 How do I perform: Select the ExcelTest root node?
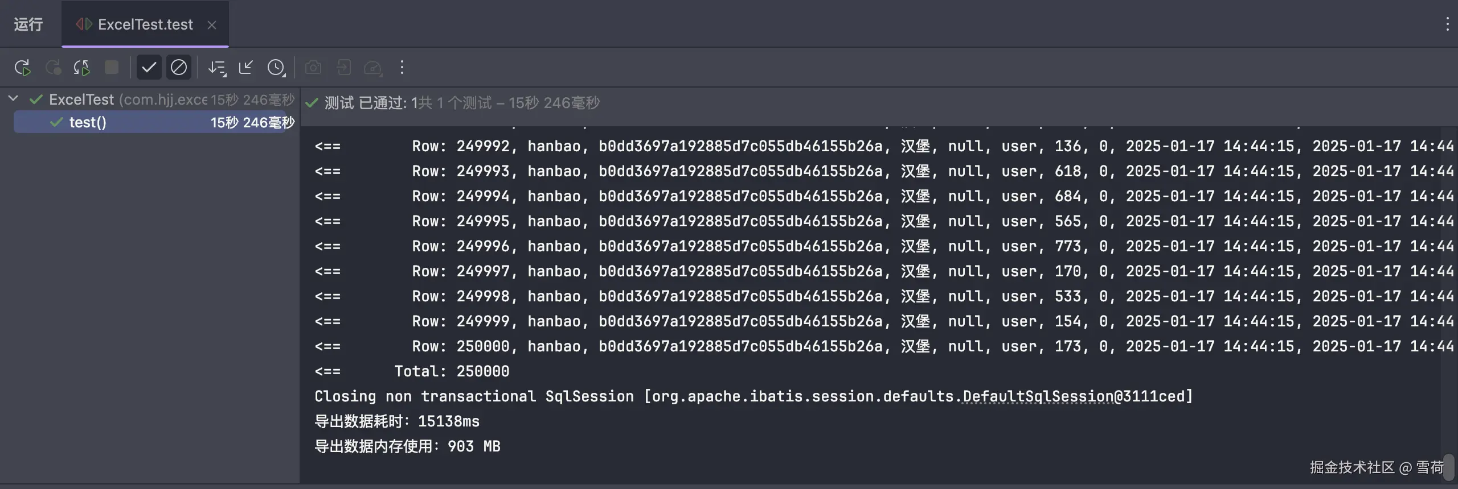[81, 100]
